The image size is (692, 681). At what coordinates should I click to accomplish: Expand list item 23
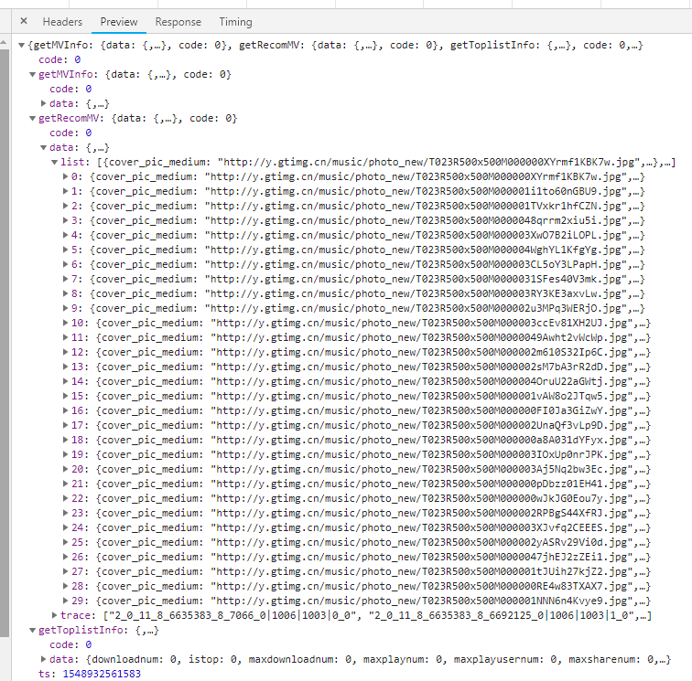pyautogui.click(x=65, y=513)
